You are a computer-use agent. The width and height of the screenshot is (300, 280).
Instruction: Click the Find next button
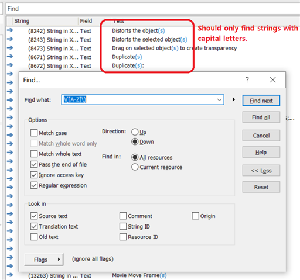[x=261, y=101]
